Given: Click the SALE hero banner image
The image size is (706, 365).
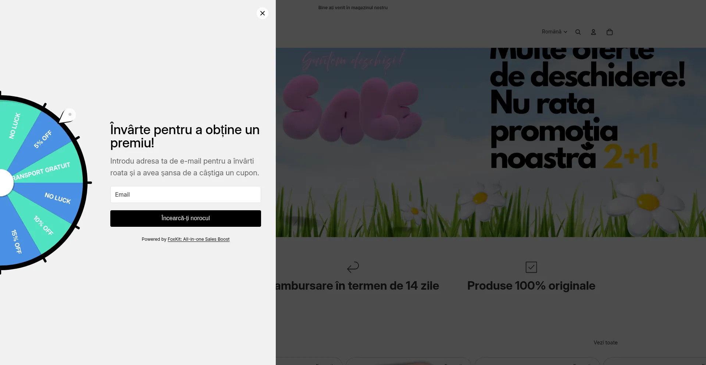Looking at the screenshot, I should [491, 143].
